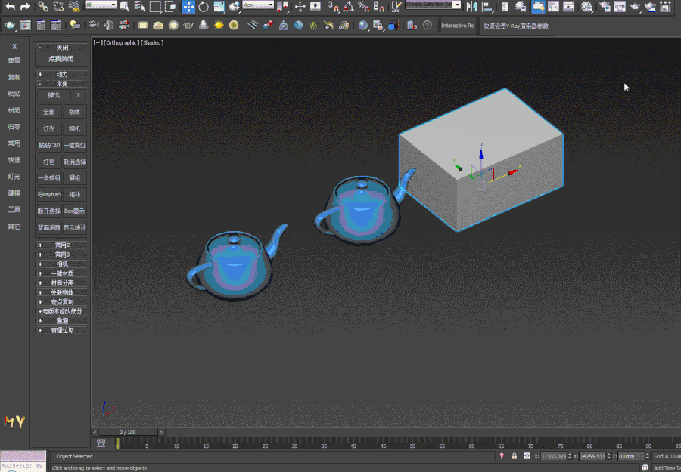Screen dimensions: 681x472
Task: Open the Select by Name list icon
Action: click(x=139, y=6)
